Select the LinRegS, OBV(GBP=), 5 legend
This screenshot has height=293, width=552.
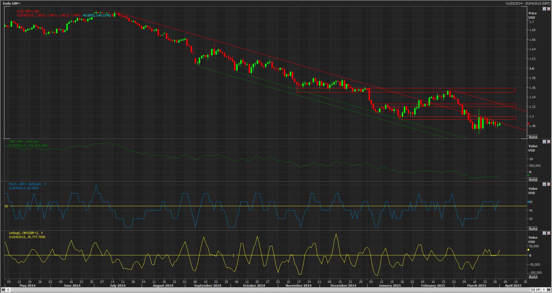point(26,233)
